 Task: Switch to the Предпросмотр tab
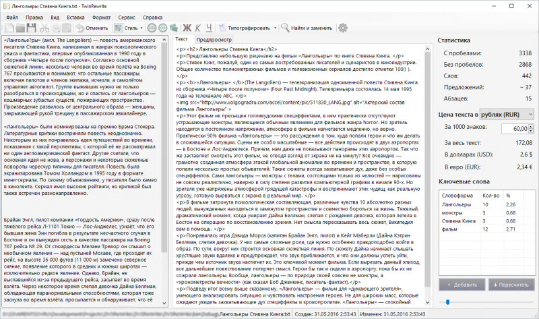point(214,40)
